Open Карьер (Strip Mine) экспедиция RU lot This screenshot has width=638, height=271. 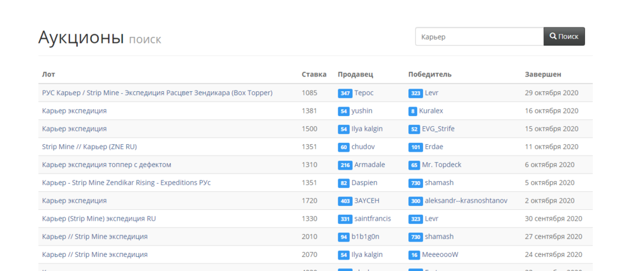(99, 218)
